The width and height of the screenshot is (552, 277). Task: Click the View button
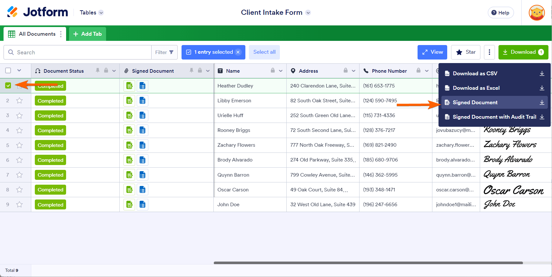pos(432,52)
